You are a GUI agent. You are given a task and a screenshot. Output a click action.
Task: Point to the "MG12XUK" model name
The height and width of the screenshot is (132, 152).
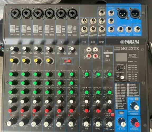point(130,48)
